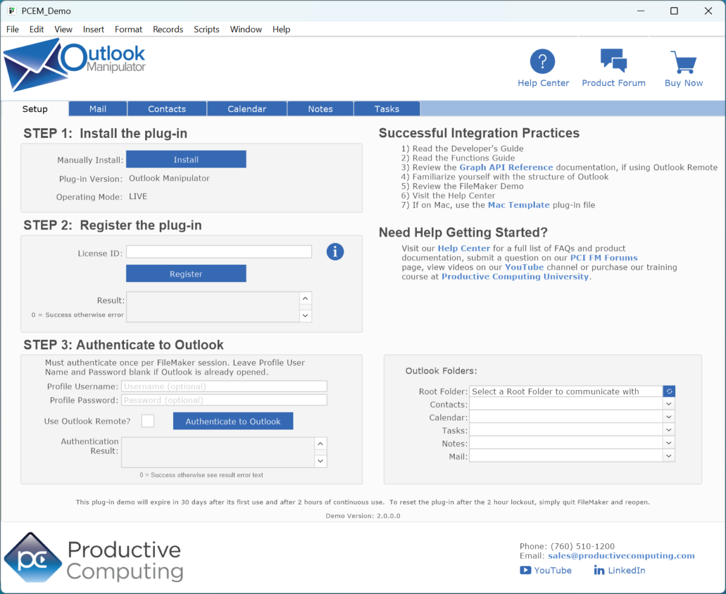726x594 pixels.
Task: Click the YouTube icon in the footer
Action: (526, 570)
